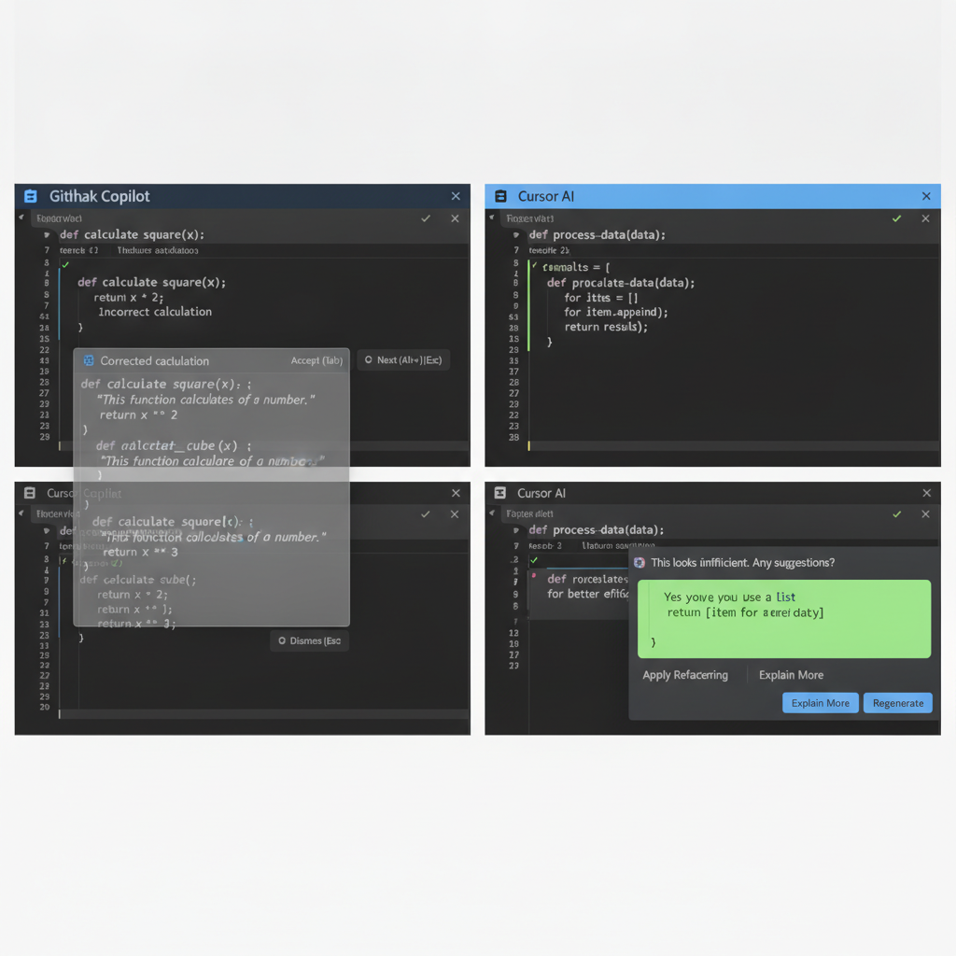Click the Gitthak Copilot panel title icon
Image resolution: width=956 pixels, height=956 pixels.
31,196
